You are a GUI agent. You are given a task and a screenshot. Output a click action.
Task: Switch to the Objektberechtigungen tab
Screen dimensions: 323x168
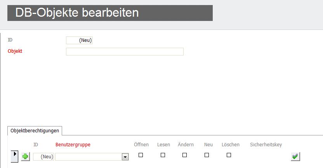35,131
